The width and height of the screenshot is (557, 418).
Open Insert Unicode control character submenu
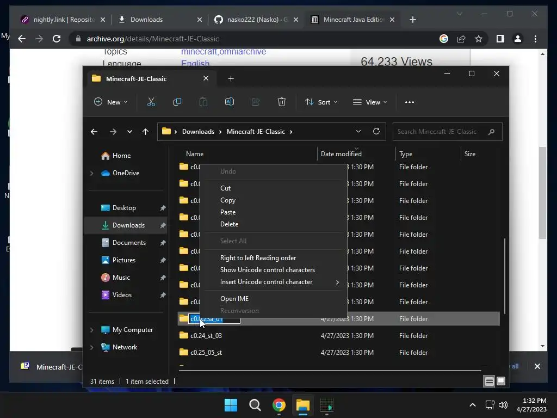pos(274,282)
